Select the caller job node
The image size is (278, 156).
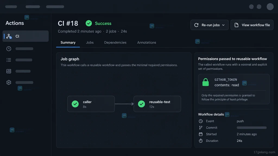click(91, 104)
